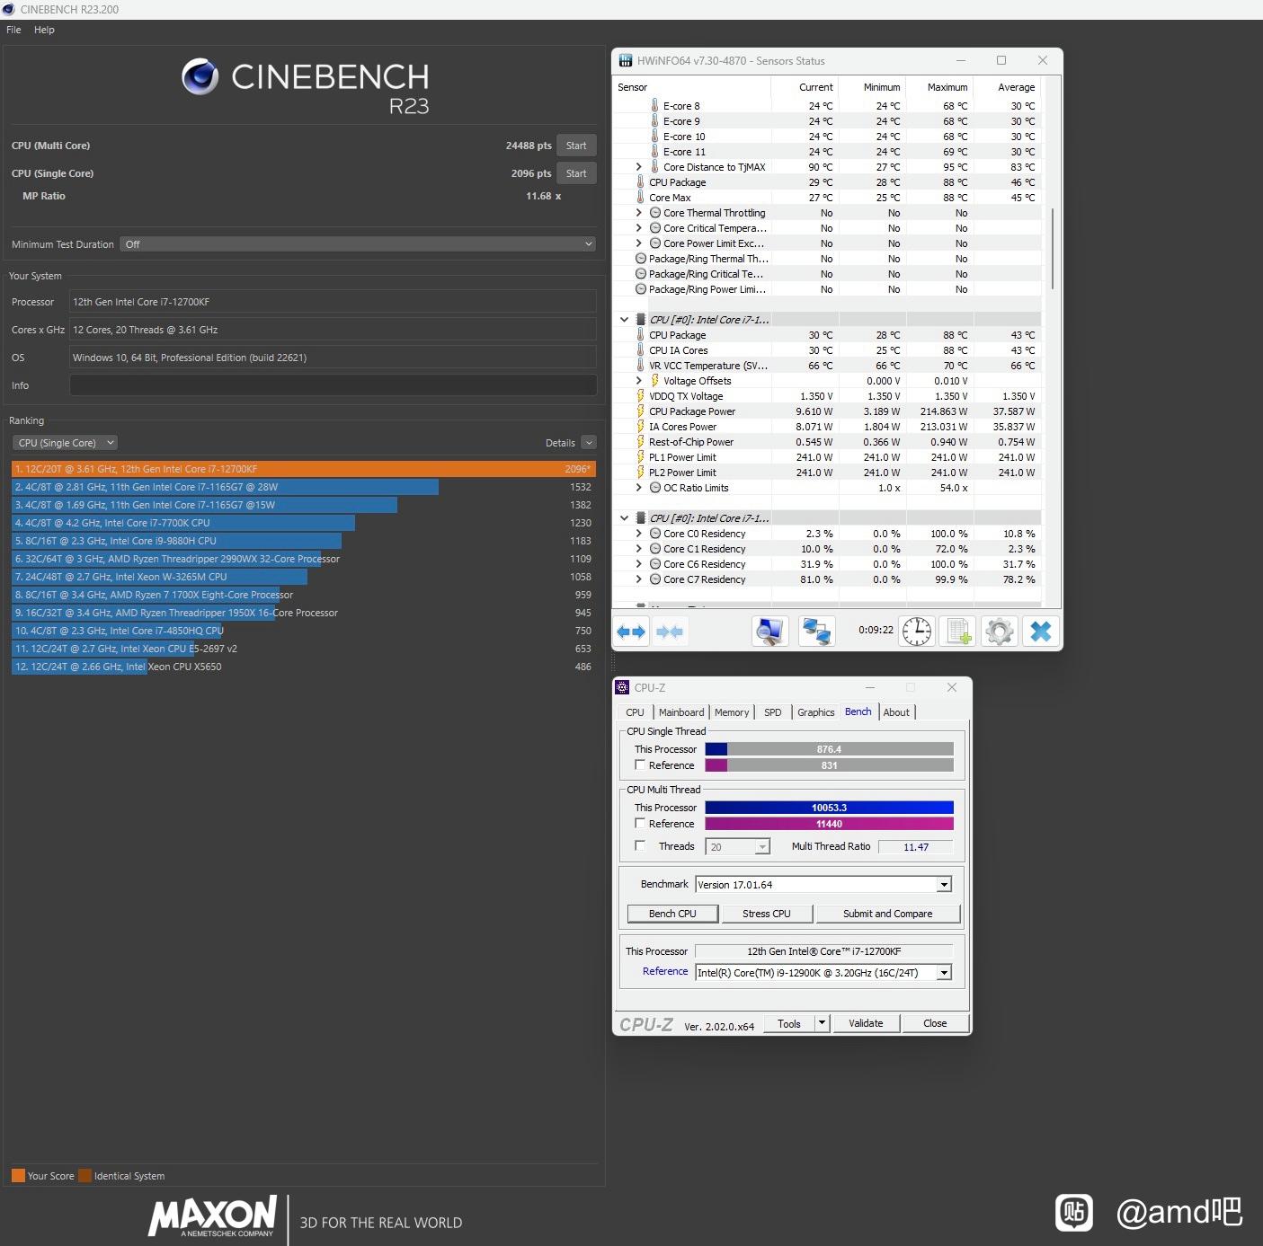Start the CPU (Single Core) test
This screenshot has width=1263, height=1246.
[576, 173]
